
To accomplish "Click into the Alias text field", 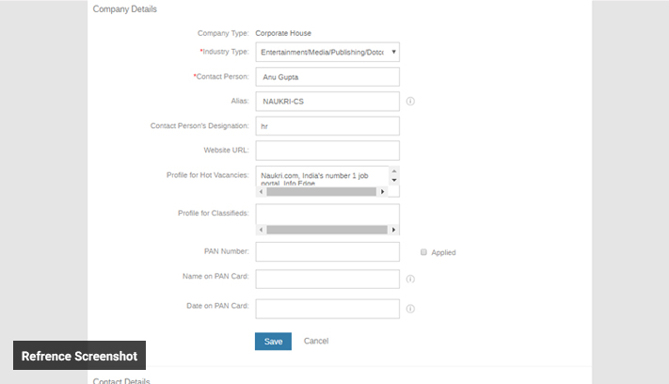I will 327,102.
